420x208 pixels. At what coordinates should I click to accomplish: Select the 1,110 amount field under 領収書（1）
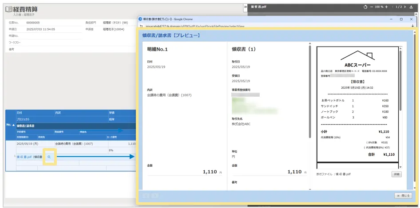click(266, 172)
